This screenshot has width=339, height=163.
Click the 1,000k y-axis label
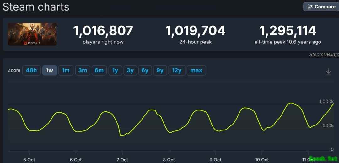pyautogui.click(x=326, y=102)
